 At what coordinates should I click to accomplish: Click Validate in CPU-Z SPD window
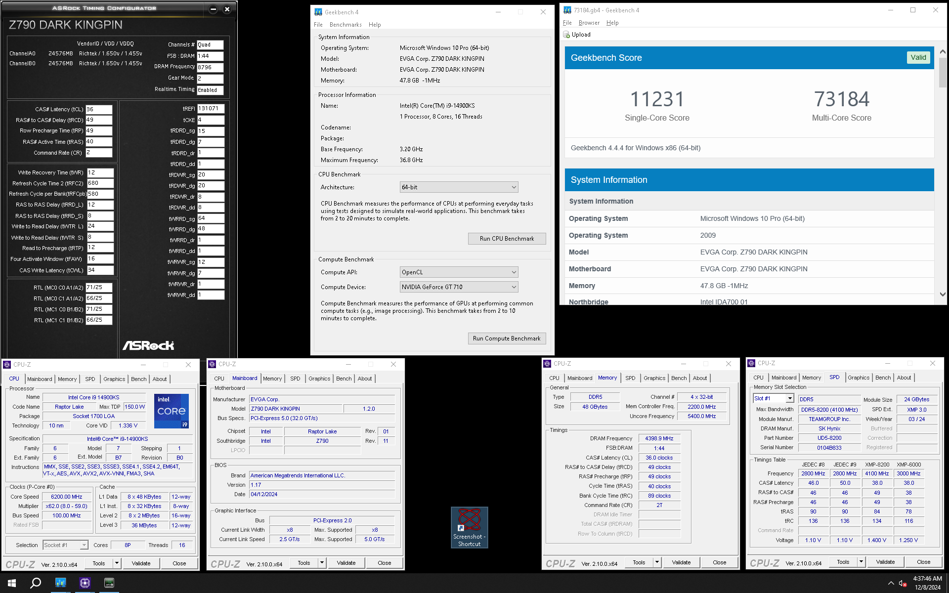click(885, 562)
